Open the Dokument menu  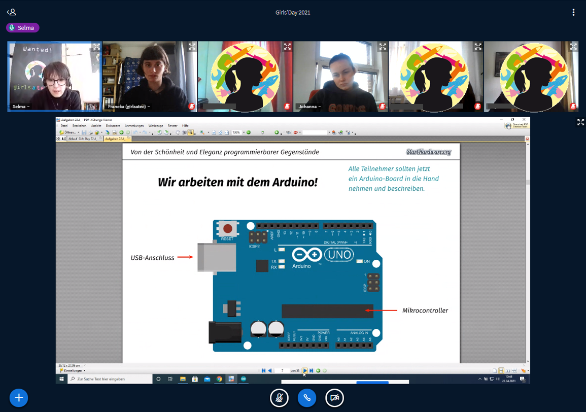coord(113,126)
